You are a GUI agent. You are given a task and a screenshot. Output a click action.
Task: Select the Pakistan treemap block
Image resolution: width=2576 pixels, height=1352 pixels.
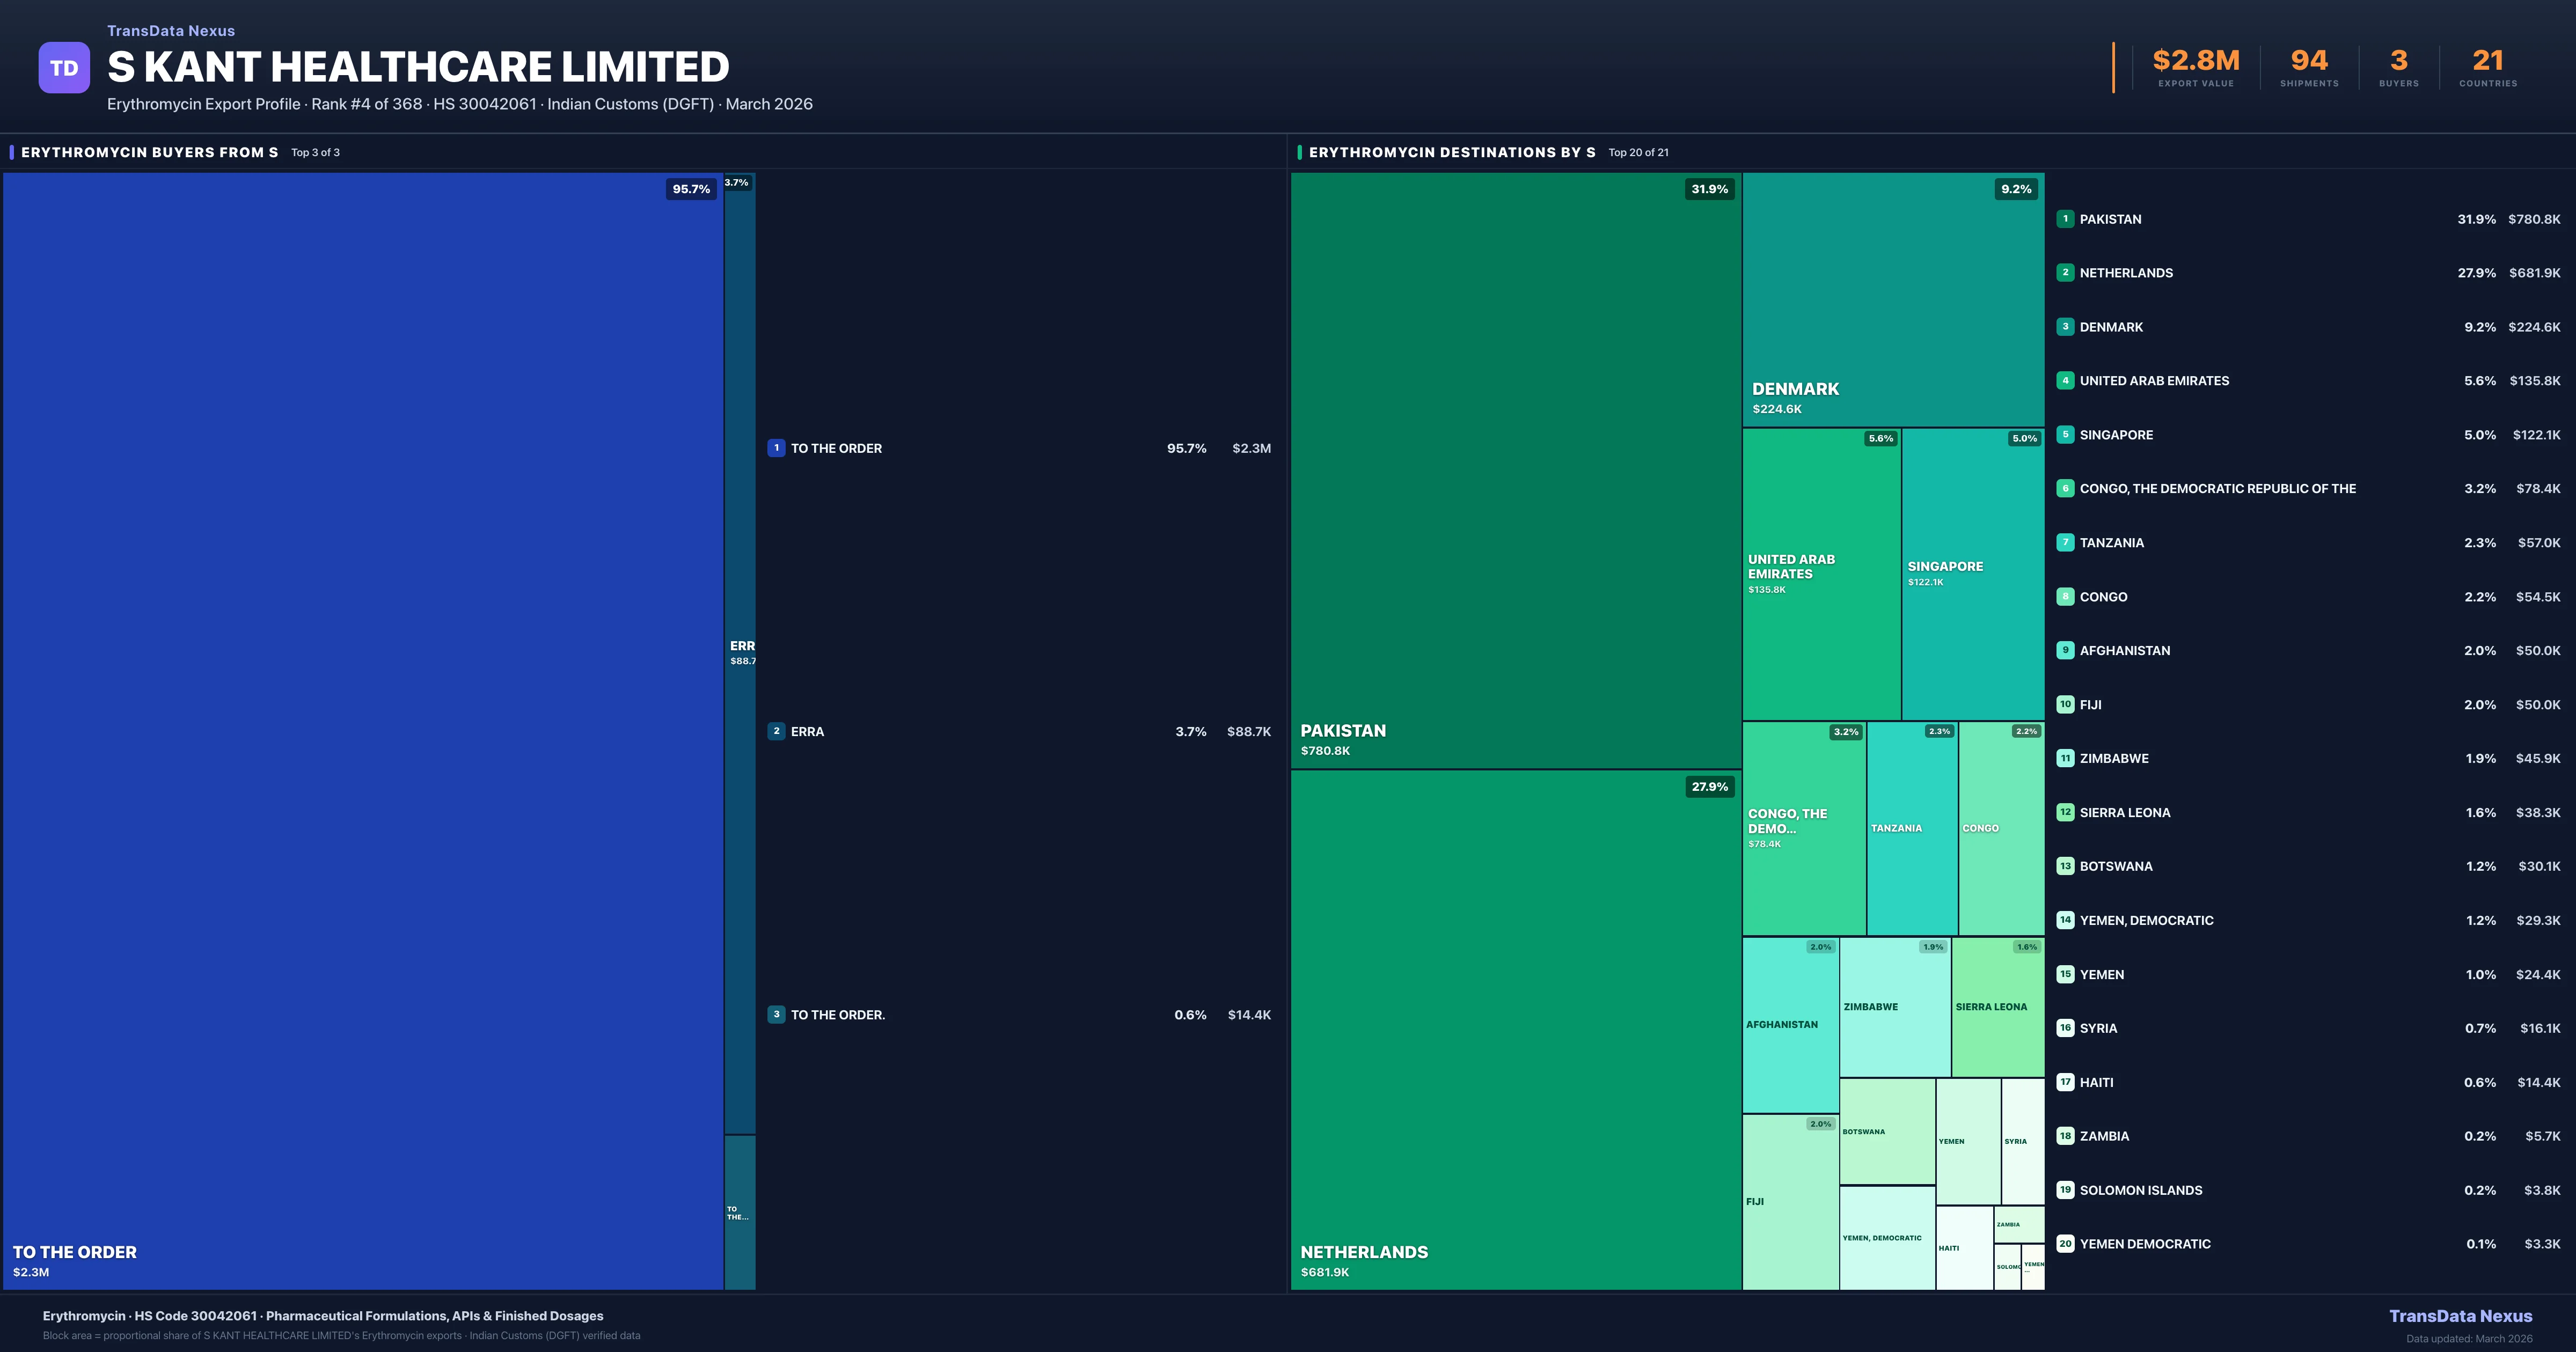[1515, 470]
